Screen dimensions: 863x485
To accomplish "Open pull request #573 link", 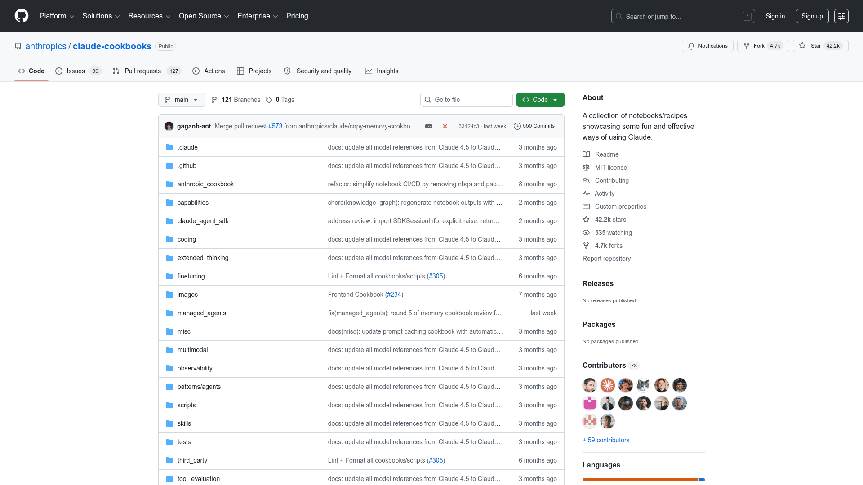I will point(276,126).
